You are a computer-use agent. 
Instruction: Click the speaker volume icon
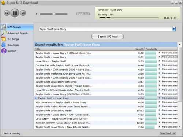coord(37,14)
